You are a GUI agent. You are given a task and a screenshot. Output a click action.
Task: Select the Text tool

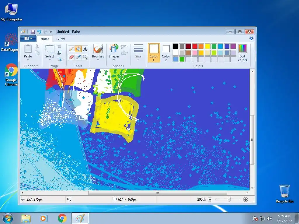click(x=85, y=49)
